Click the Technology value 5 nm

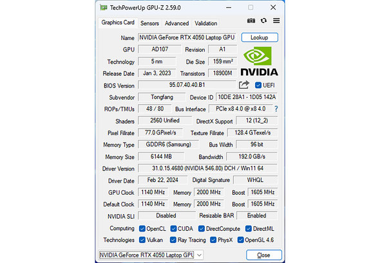157,62
